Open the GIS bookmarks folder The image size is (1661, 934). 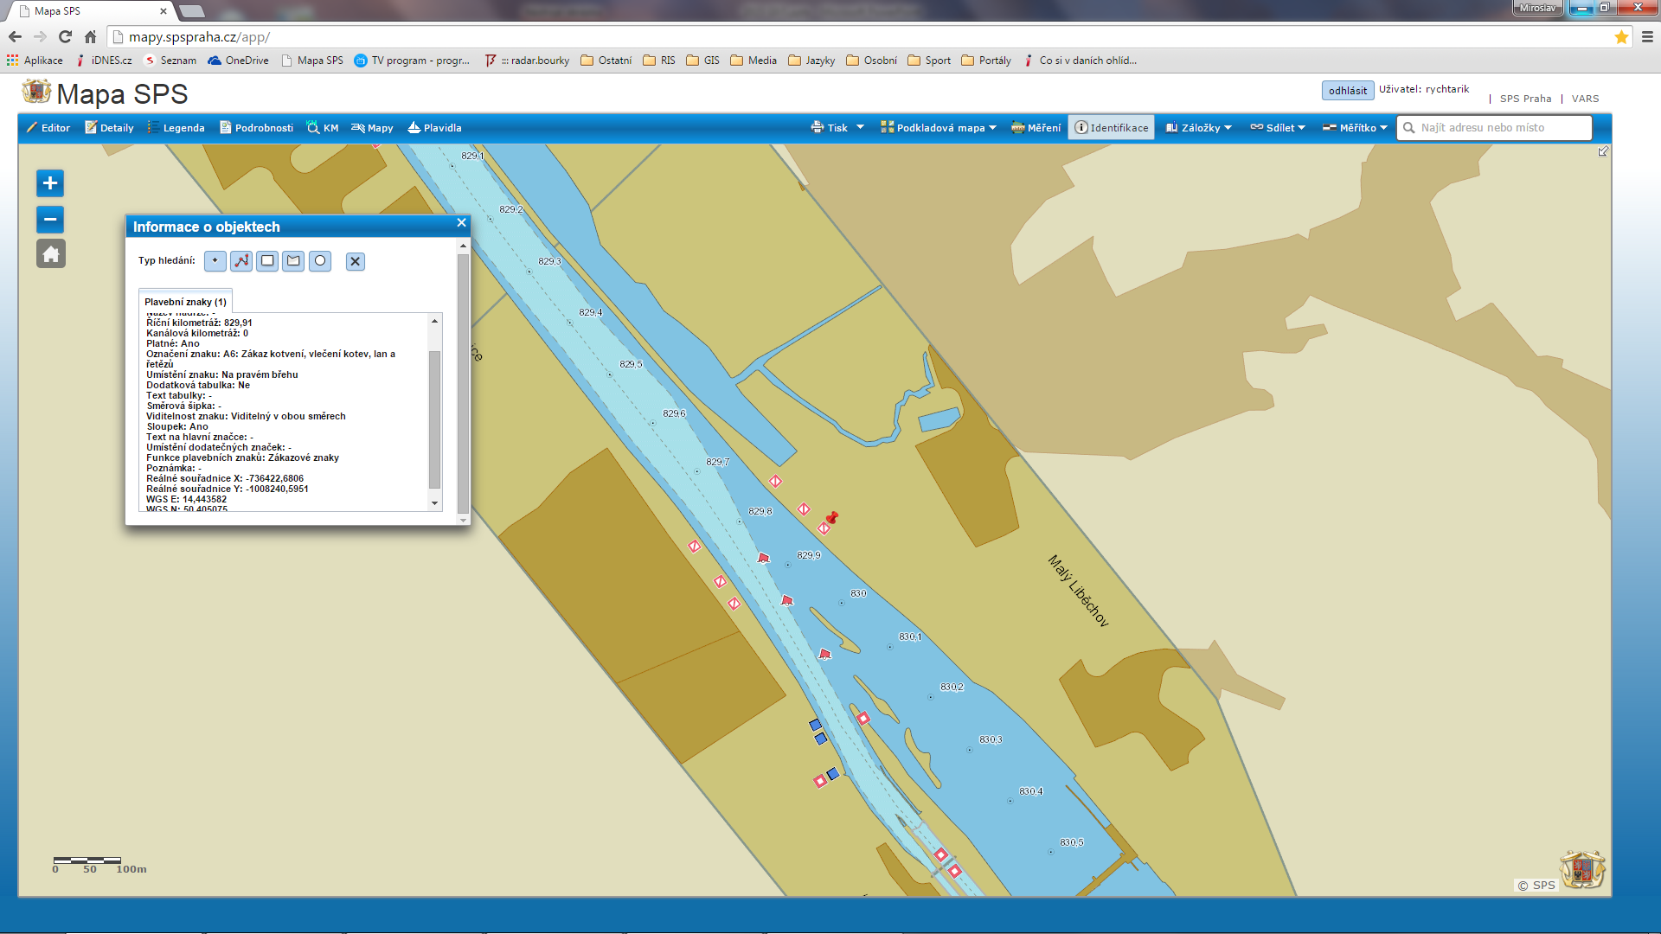click(x=702, y=61)
